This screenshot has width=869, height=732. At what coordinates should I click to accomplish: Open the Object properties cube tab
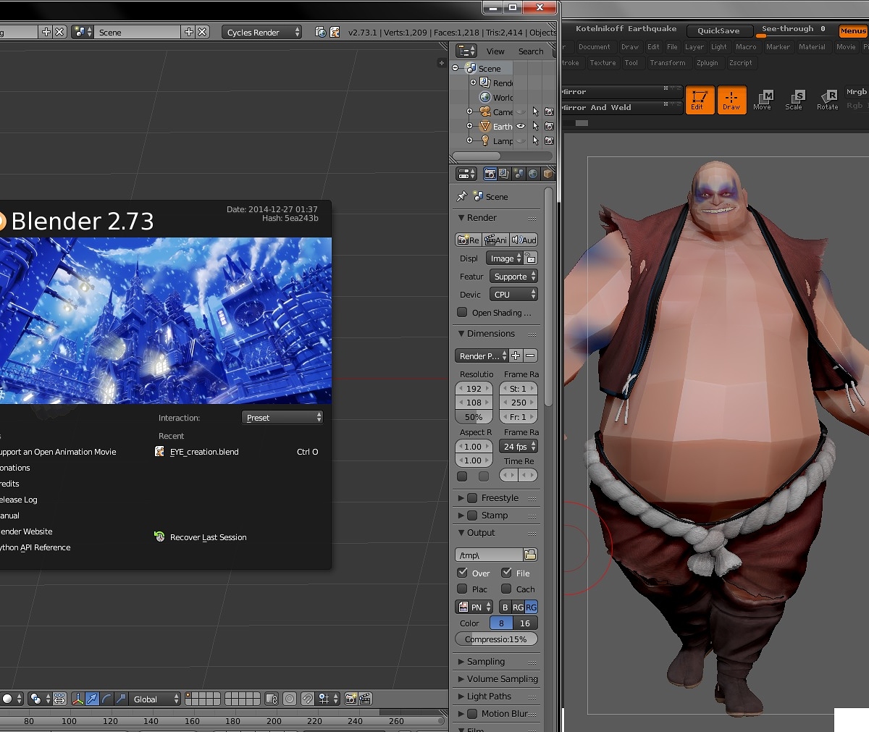(547, 174)
